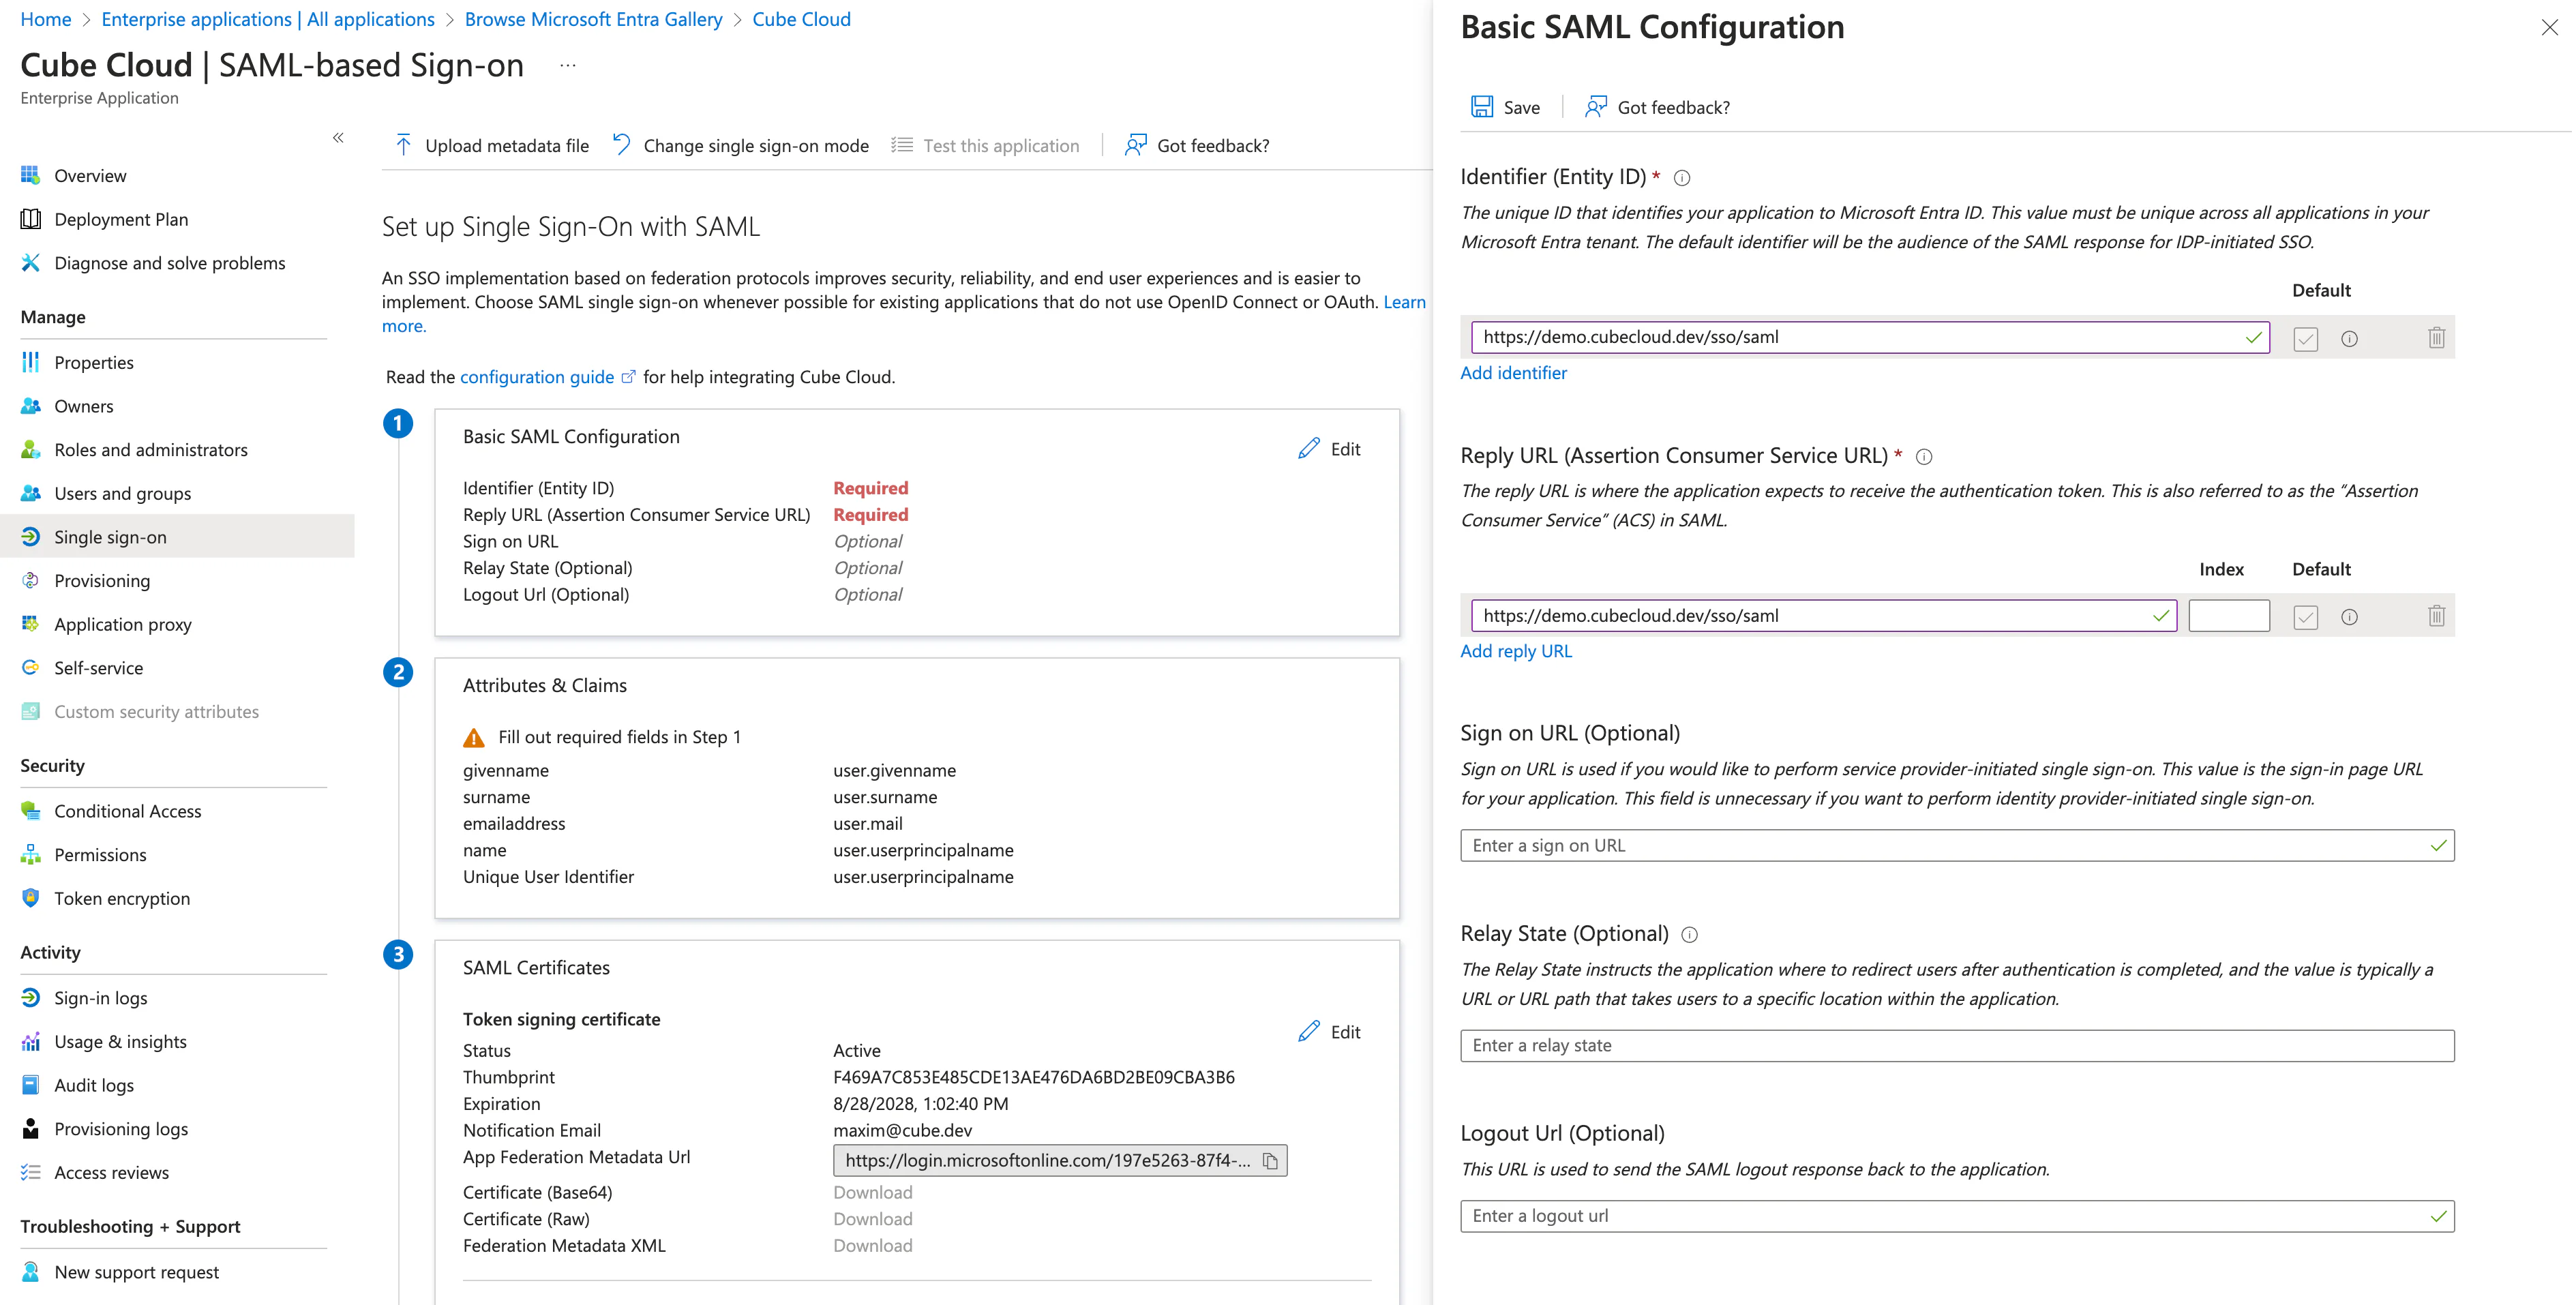Click Add identifier link
This screenshot has height=1305, width=2576.
click(x=1513, y=373)
